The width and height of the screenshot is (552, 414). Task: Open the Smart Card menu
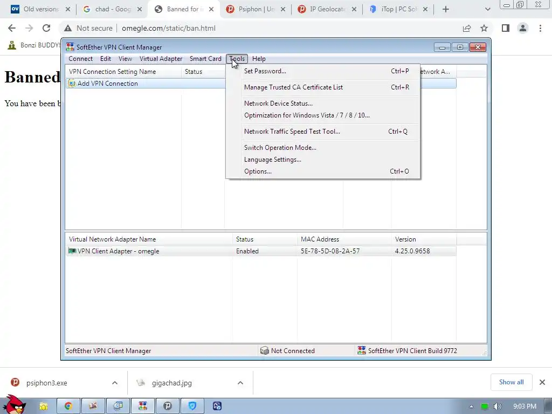point(205,59)
